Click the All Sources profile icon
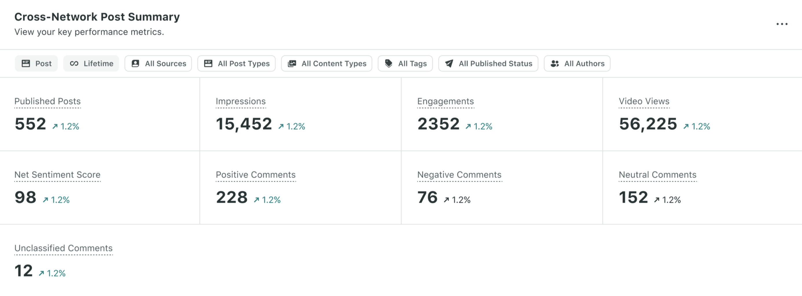Screen dimensions: 802x296 pos(135,63)
